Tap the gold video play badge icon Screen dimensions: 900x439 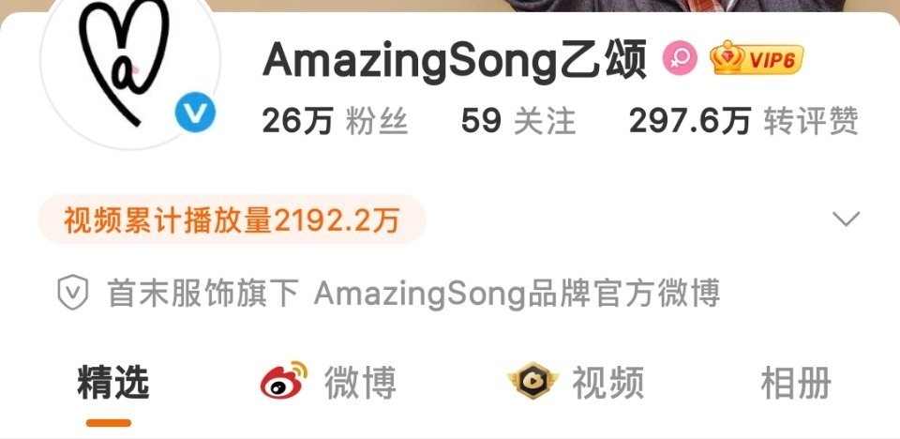(x=532, y=381)
